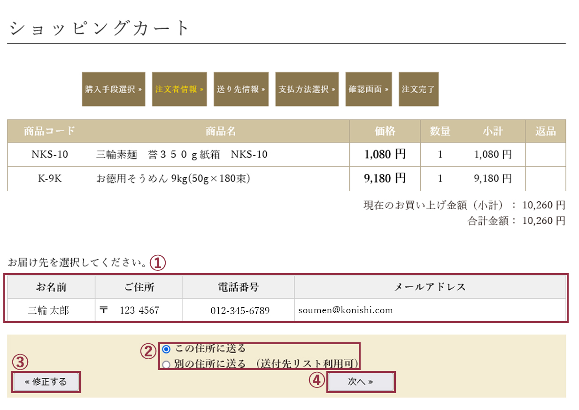Click the 修正する button
The image size is (579, 410).
[x=46, y=382]
